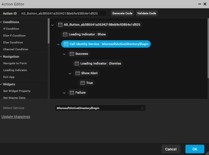Add a Loading Indicator action from sidebar

tap(15, 70)
